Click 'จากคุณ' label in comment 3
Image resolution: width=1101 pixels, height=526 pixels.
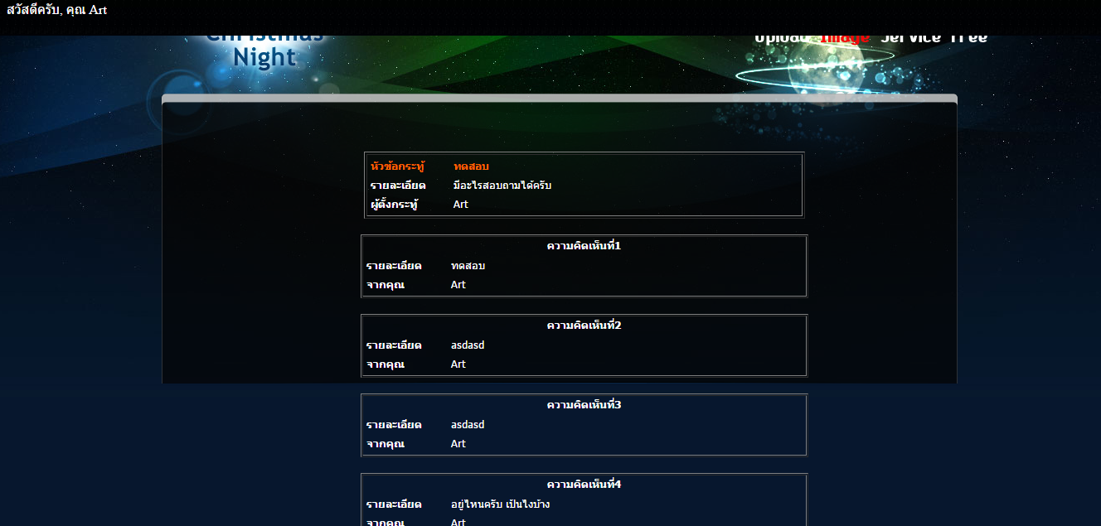click(x=386, y=444)
